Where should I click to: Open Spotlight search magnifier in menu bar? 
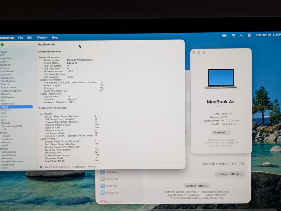pos(241,35)
